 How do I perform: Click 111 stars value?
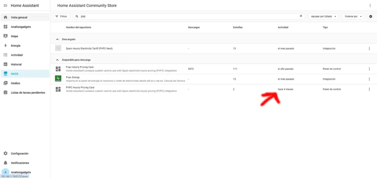point(235,69)
